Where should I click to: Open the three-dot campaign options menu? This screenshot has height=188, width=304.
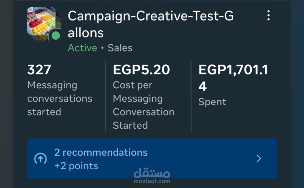point(268,15)
